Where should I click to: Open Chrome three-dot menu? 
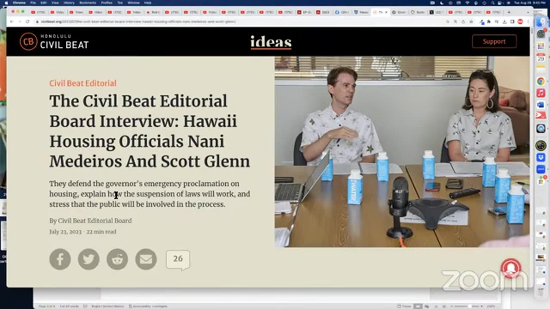point(528,21)
